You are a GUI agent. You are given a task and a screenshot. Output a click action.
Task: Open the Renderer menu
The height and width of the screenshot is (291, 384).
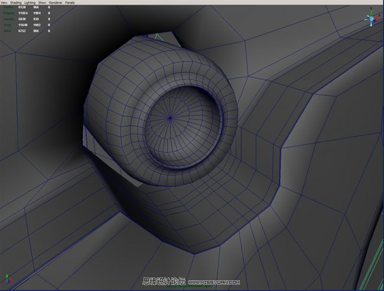pos(55,2)
